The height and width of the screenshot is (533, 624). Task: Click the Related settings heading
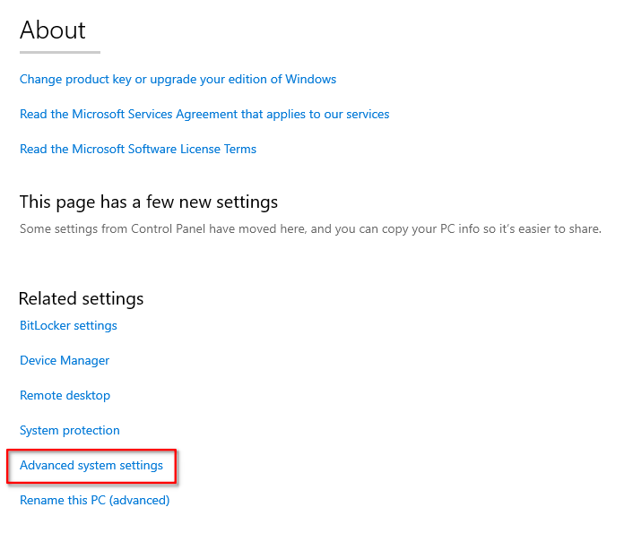click(x=81, y=298)
